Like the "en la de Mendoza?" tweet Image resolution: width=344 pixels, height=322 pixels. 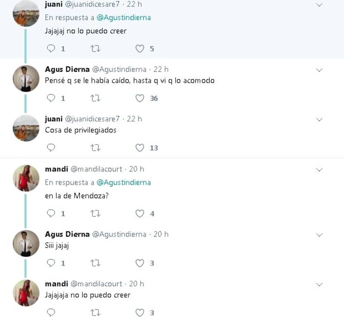tap(140, 213)
